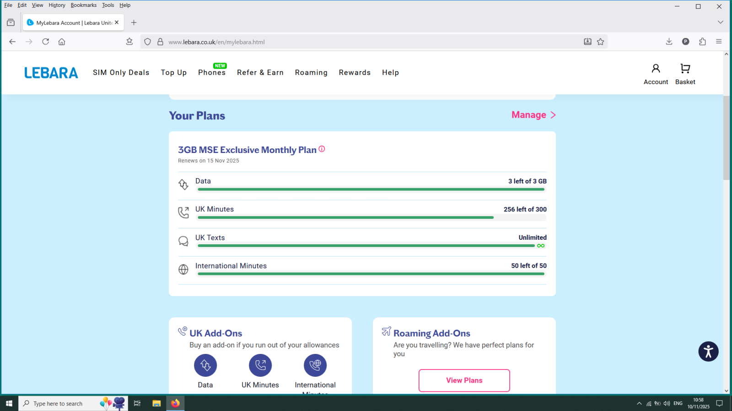Show hidden system tray icons

[639, 403]
